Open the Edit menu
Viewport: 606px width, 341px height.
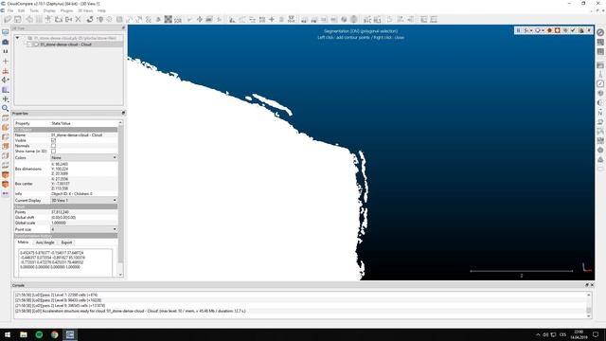[x=21, y=10]
